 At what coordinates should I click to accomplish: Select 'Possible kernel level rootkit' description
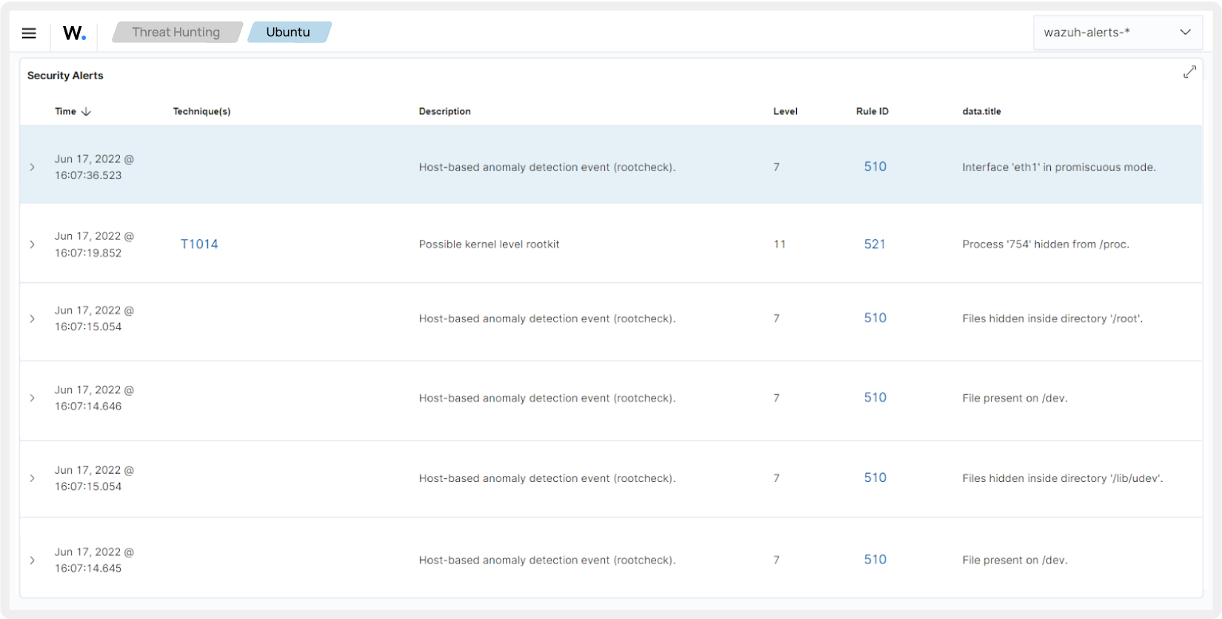489,244
